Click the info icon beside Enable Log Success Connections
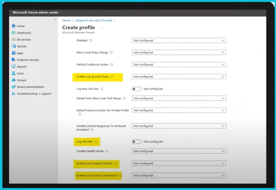276x190 pixels. (x=121, y=175)
